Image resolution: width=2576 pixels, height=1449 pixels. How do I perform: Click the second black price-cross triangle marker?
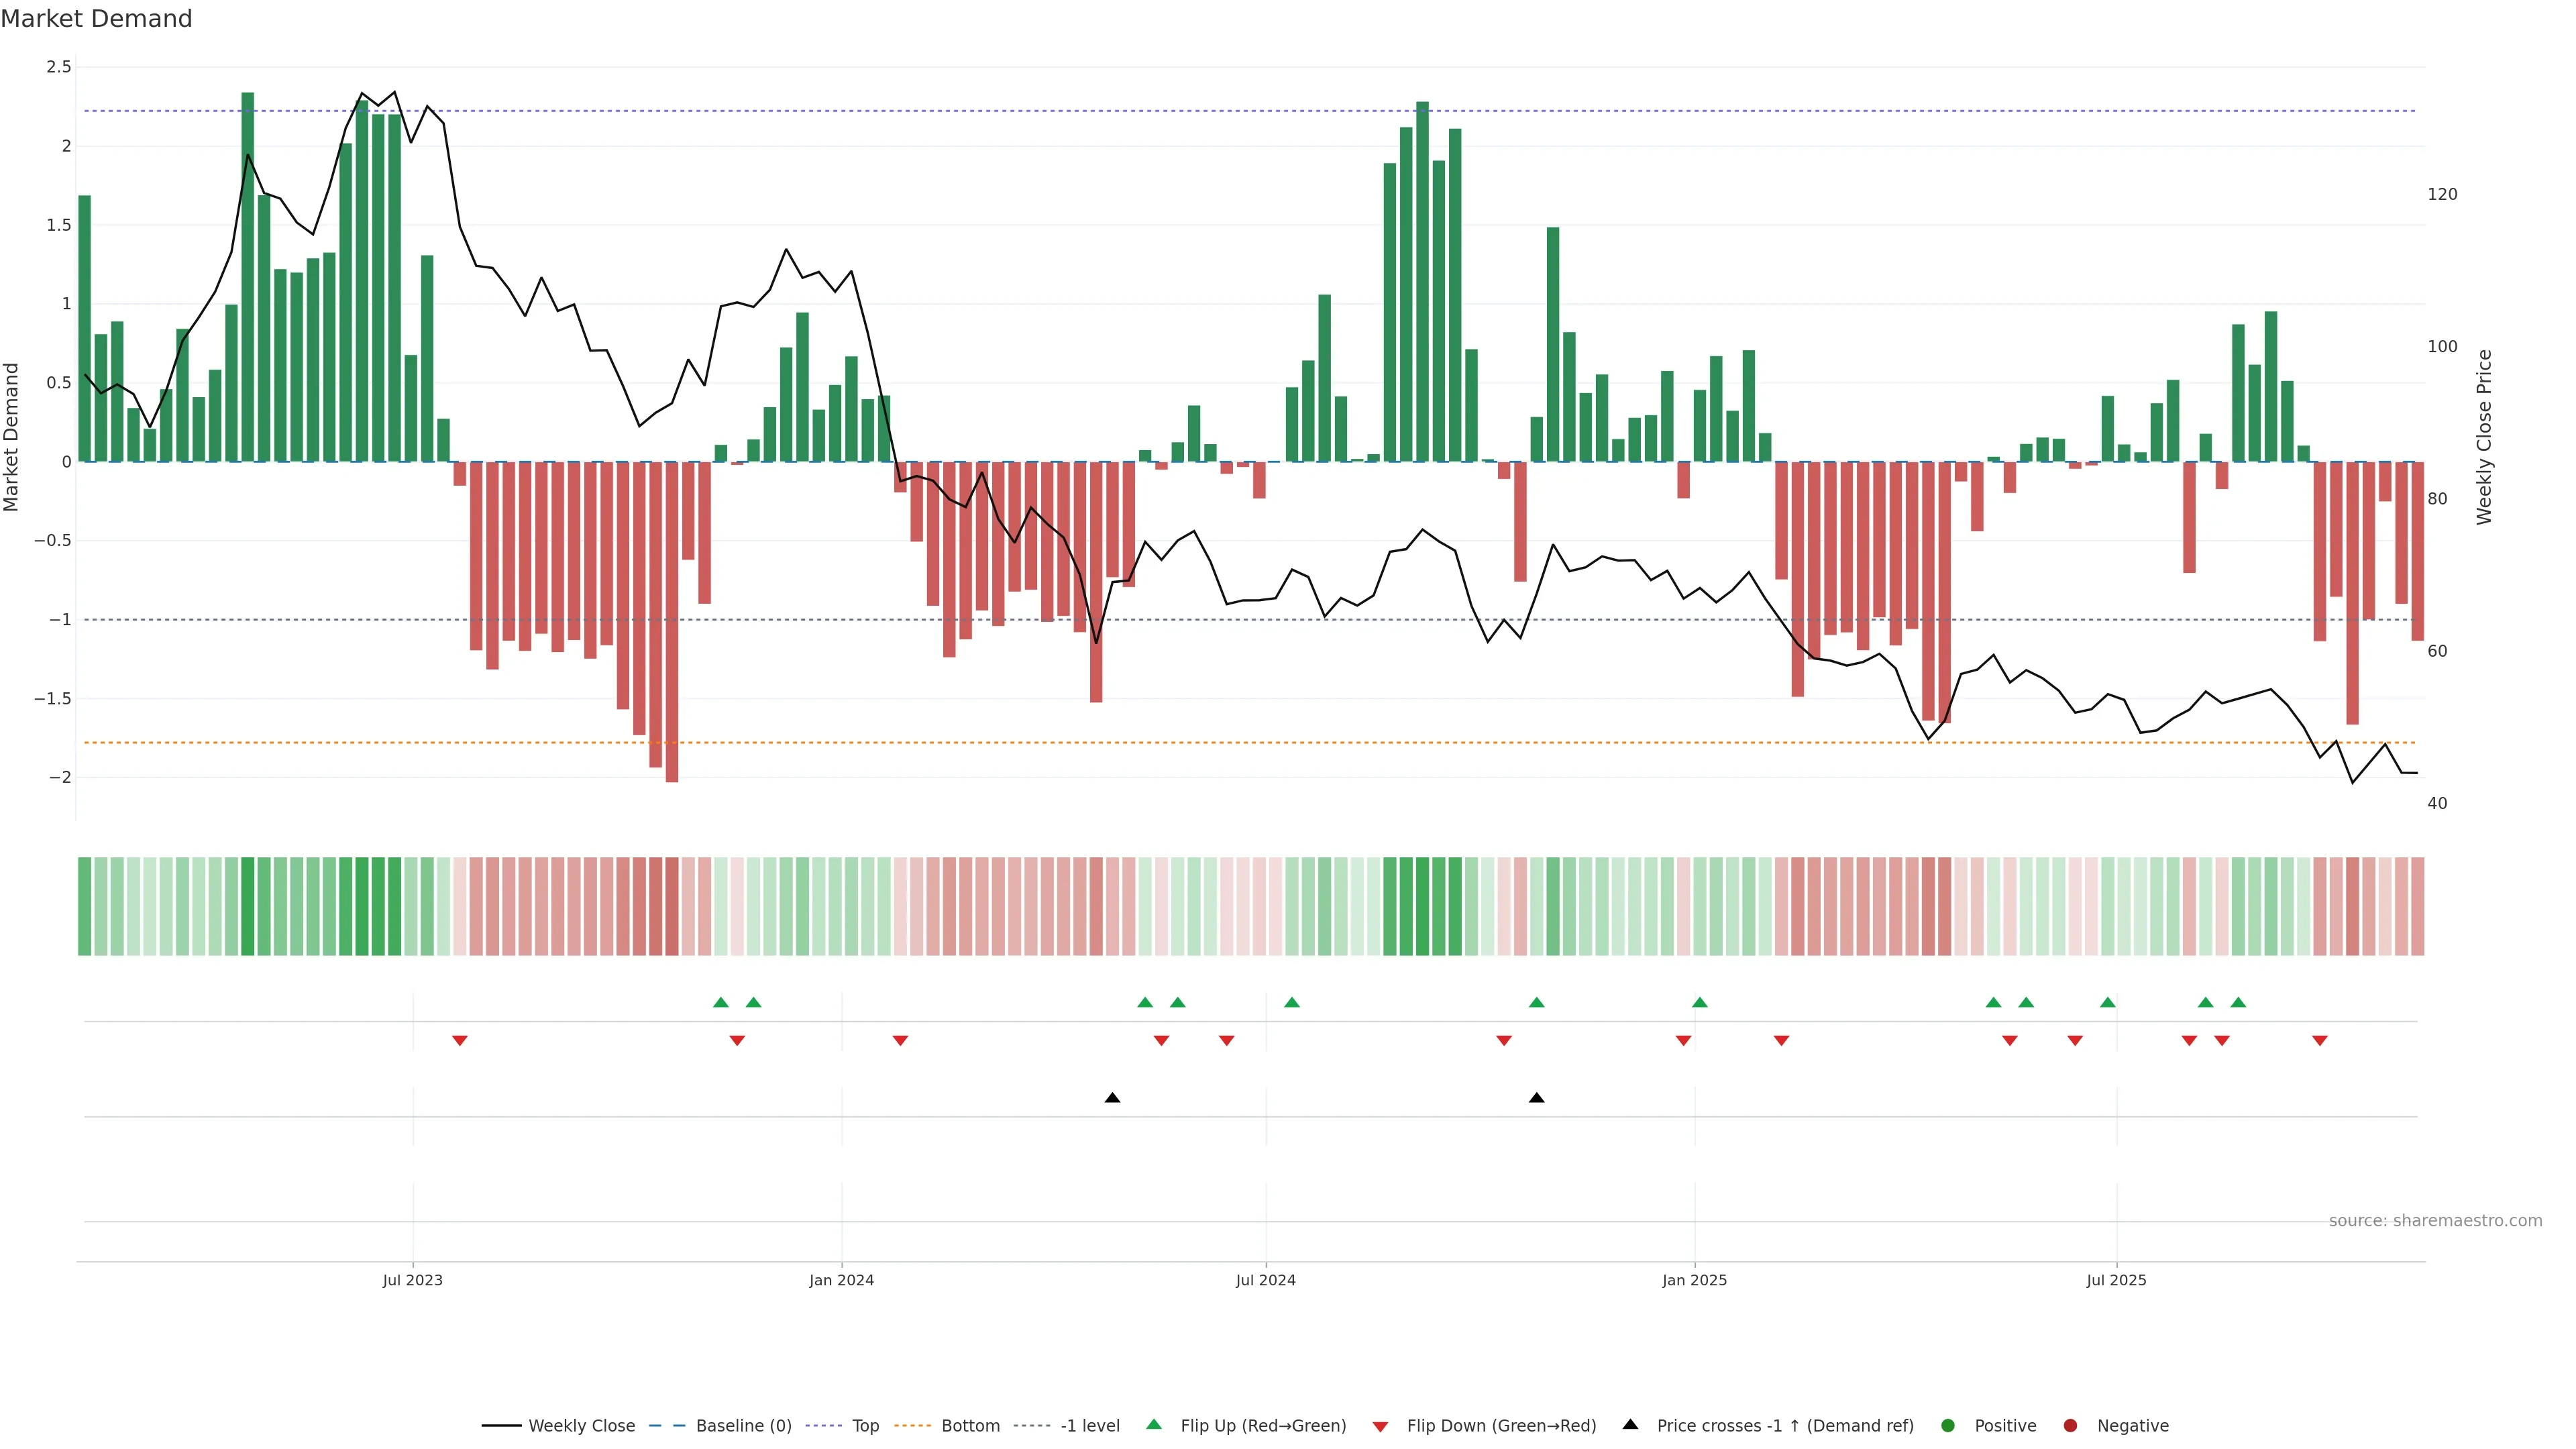pyautogui.click(x=1537, y=1098)
